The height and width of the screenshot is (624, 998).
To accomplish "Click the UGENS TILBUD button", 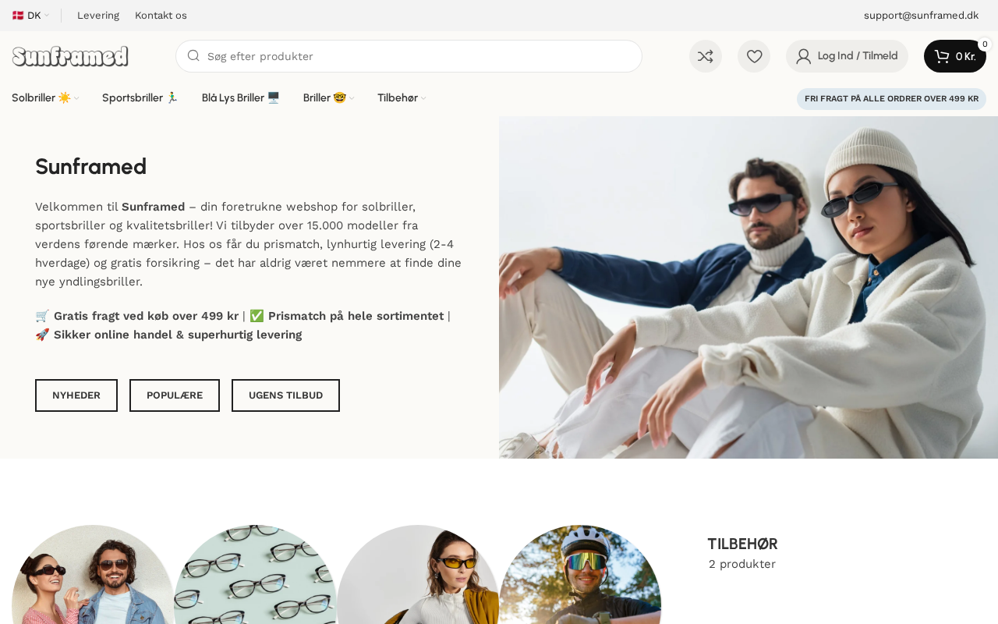I will [x=285, y=395].
